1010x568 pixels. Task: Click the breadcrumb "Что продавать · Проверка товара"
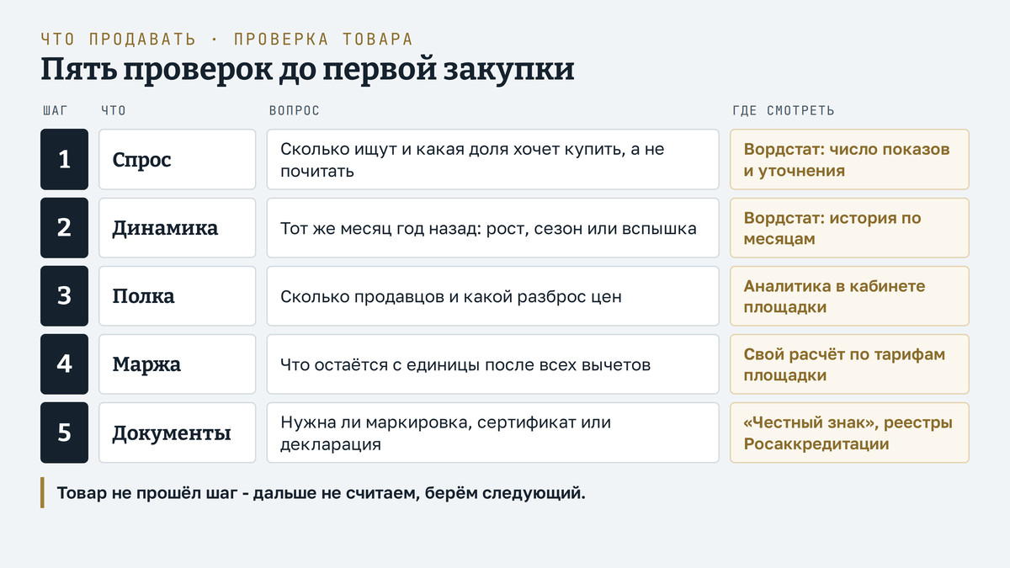tap(226, 40)
